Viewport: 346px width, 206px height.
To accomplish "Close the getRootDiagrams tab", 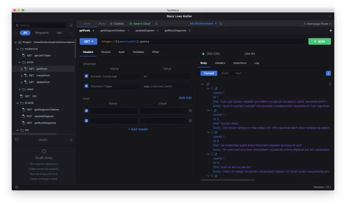I will pos(190,30).
